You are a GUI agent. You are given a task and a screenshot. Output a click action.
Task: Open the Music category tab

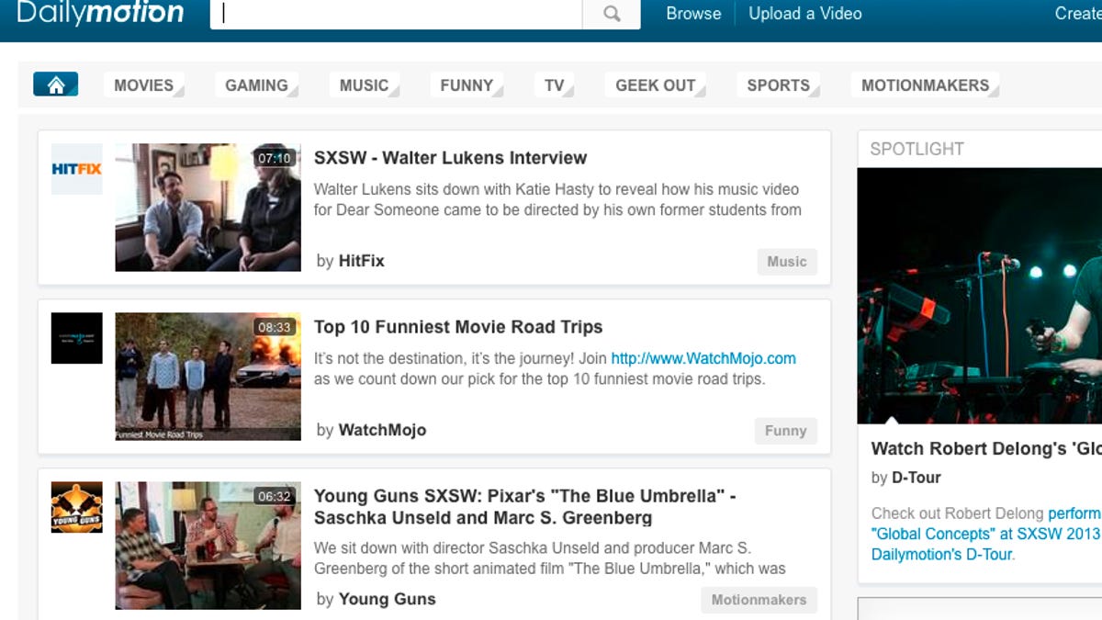[x=365, y=85]
